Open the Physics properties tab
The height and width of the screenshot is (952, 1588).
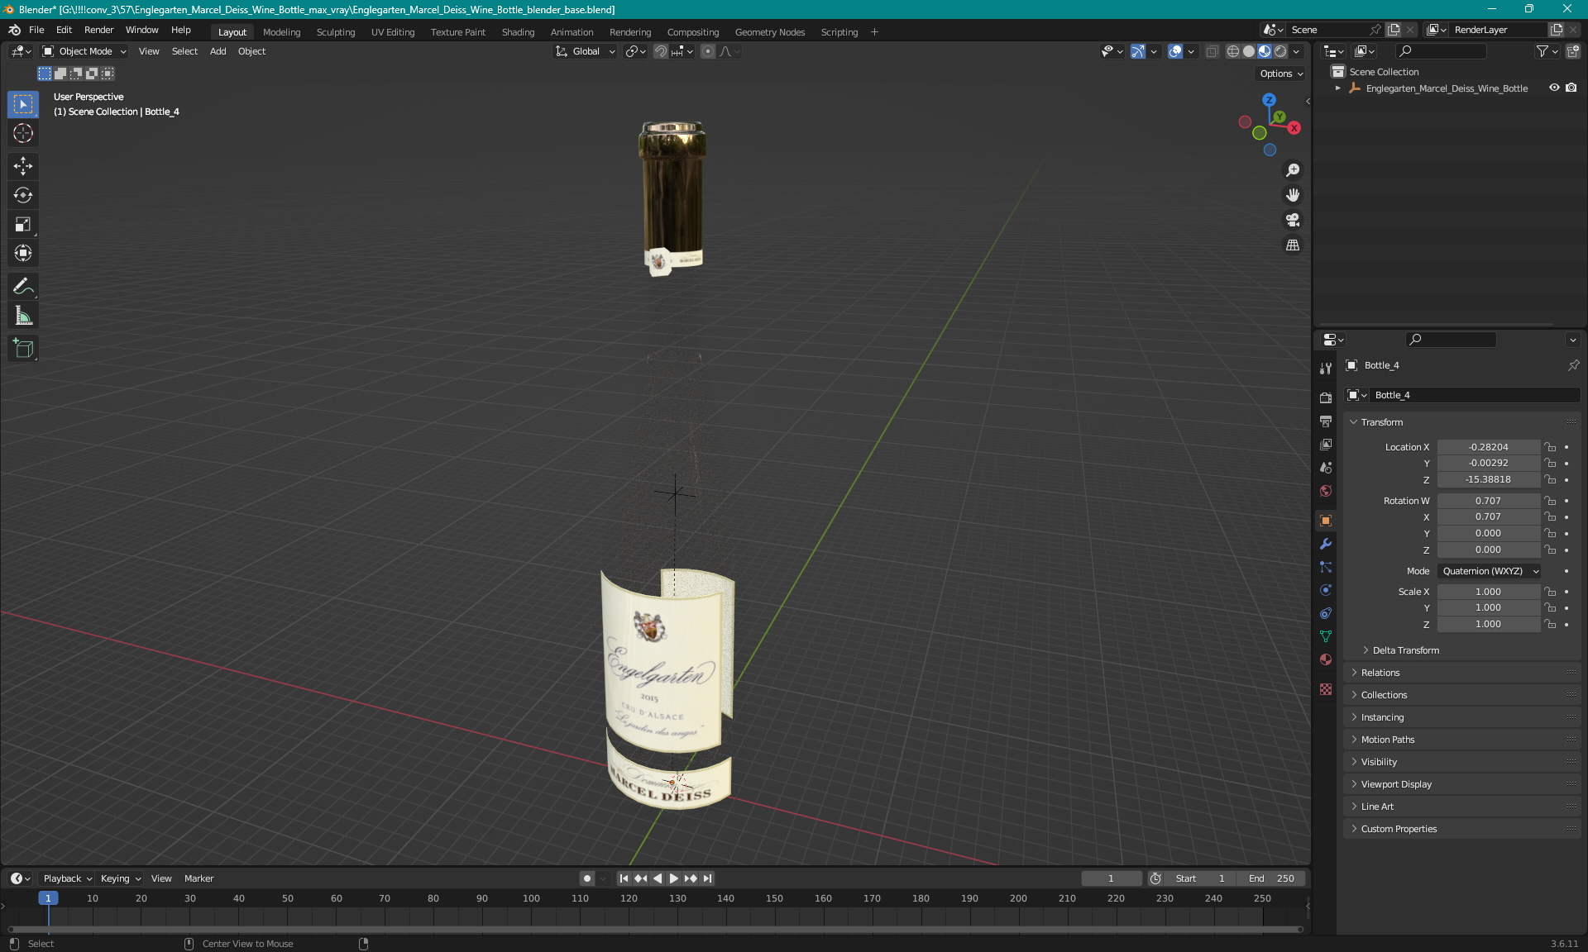(1326, 590)
